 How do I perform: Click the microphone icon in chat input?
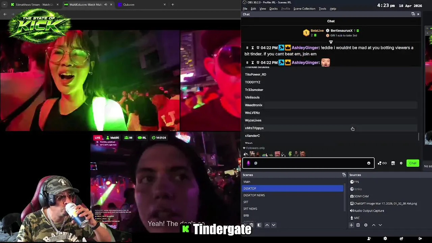(x=248, y=163)
